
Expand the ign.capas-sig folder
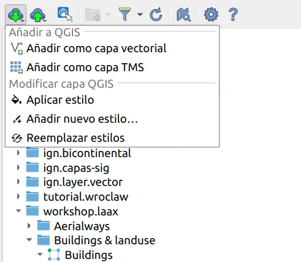click(x=18, y=168)
